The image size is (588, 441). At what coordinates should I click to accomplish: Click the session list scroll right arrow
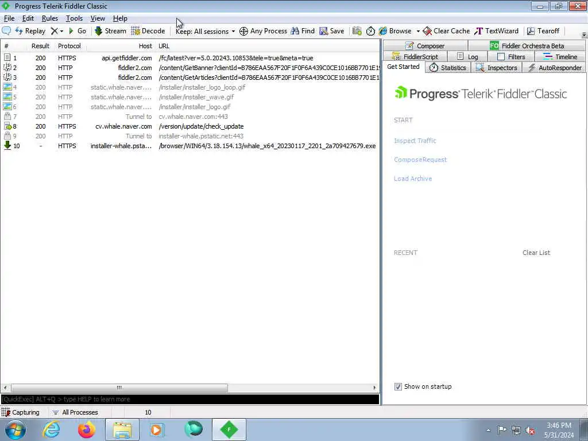click(374, 388)
